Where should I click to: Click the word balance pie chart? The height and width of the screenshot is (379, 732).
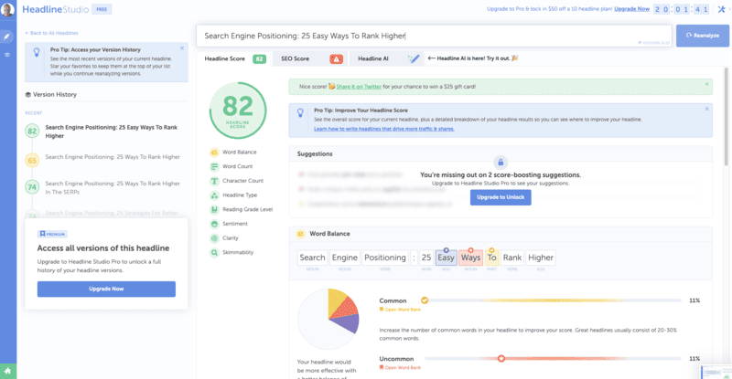(328, 319)
